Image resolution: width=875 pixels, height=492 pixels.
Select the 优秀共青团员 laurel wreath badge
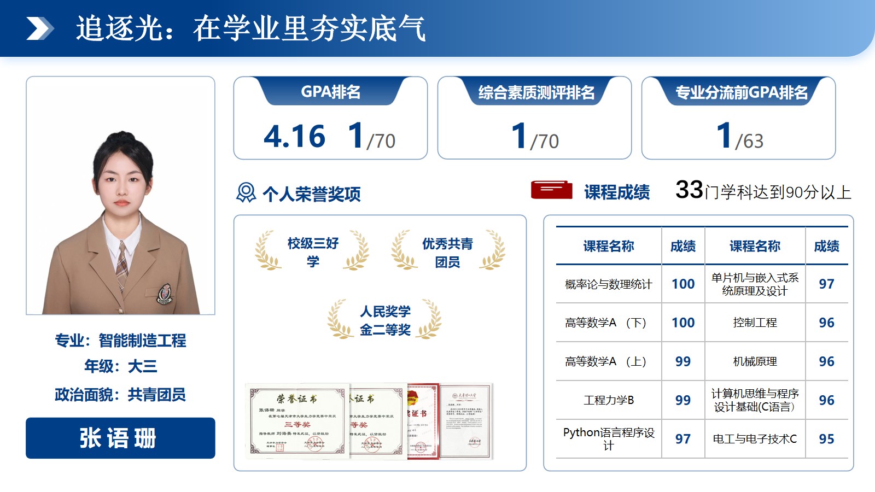[448, 251]
